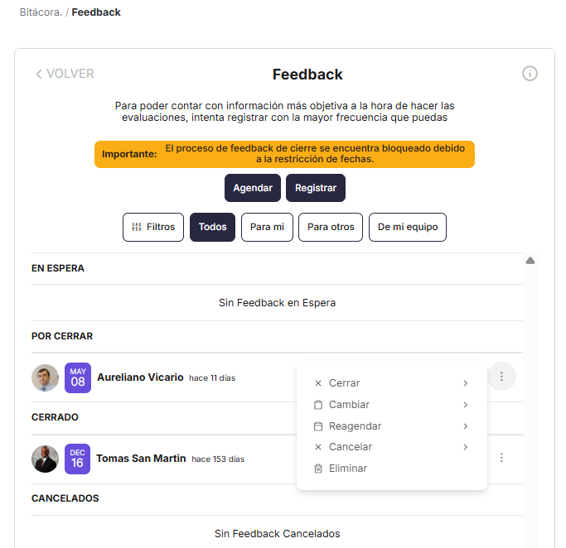Click the Agendar button
The width and height of the screenshot is (566, 548).
click(x=253, y=188)
